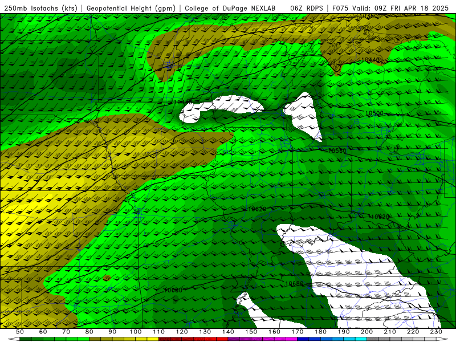This screenshot has width=456, height=342.
Task: Click the 60 value on the isotach scale
Action: pyautogui.click(x=43, y=332)
